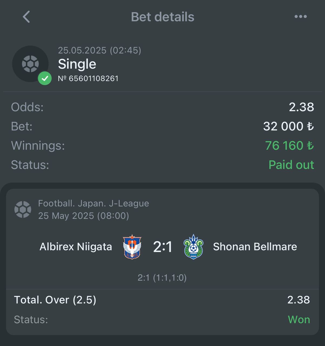Tap the green Won status label
Image resolution: width=325 pixels, height=346 pixels.
[x=299, y=320]
